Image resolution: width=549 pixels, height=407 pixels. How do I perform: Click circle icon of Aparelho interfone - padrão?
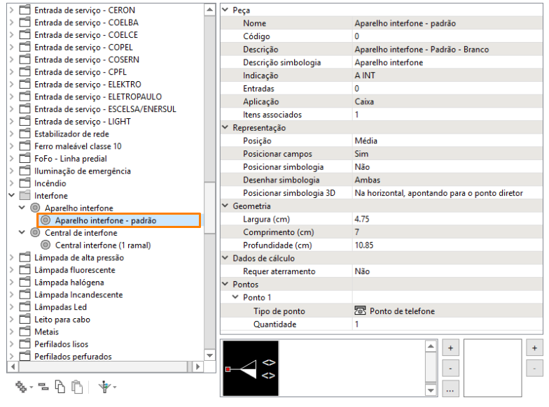(46, 220)
